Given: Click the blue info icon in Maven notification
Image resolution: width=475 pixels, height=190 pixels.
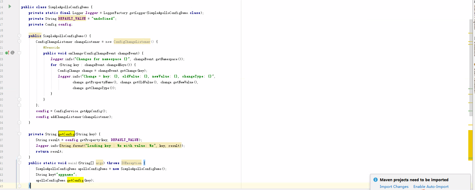Looking at the screenshot, I should click(375, 180).
